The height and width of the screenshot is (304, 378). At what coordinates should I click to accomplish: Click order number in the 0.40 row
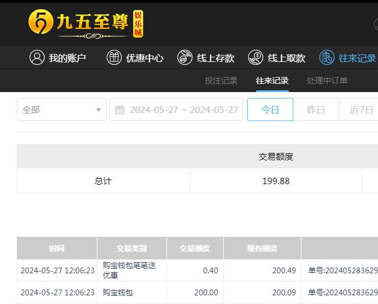pos(343,270)
